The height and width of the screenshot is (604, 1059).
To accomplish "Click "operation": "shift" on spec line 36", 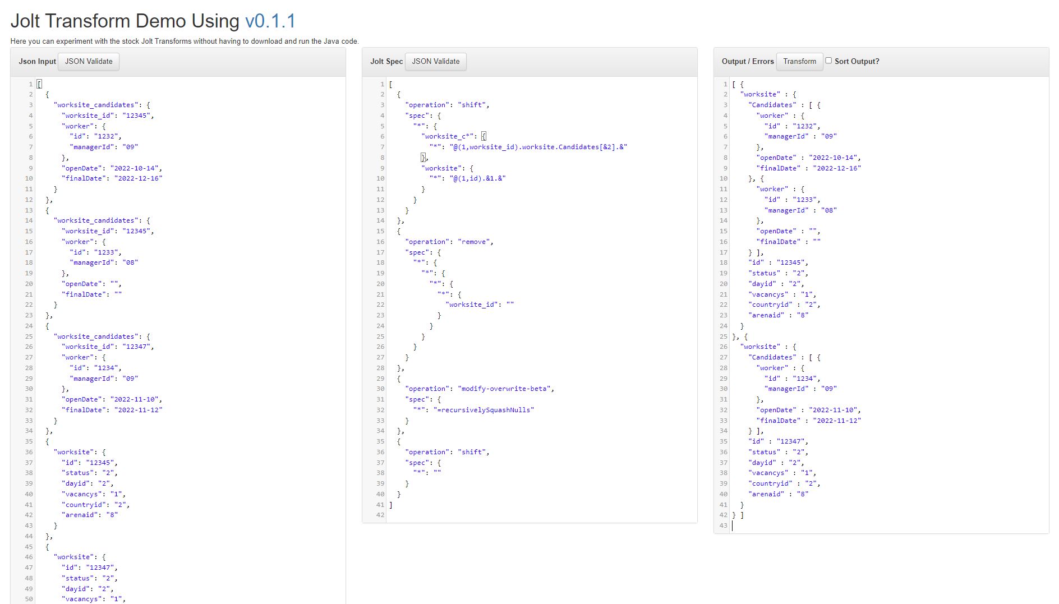I will (447, 452).
